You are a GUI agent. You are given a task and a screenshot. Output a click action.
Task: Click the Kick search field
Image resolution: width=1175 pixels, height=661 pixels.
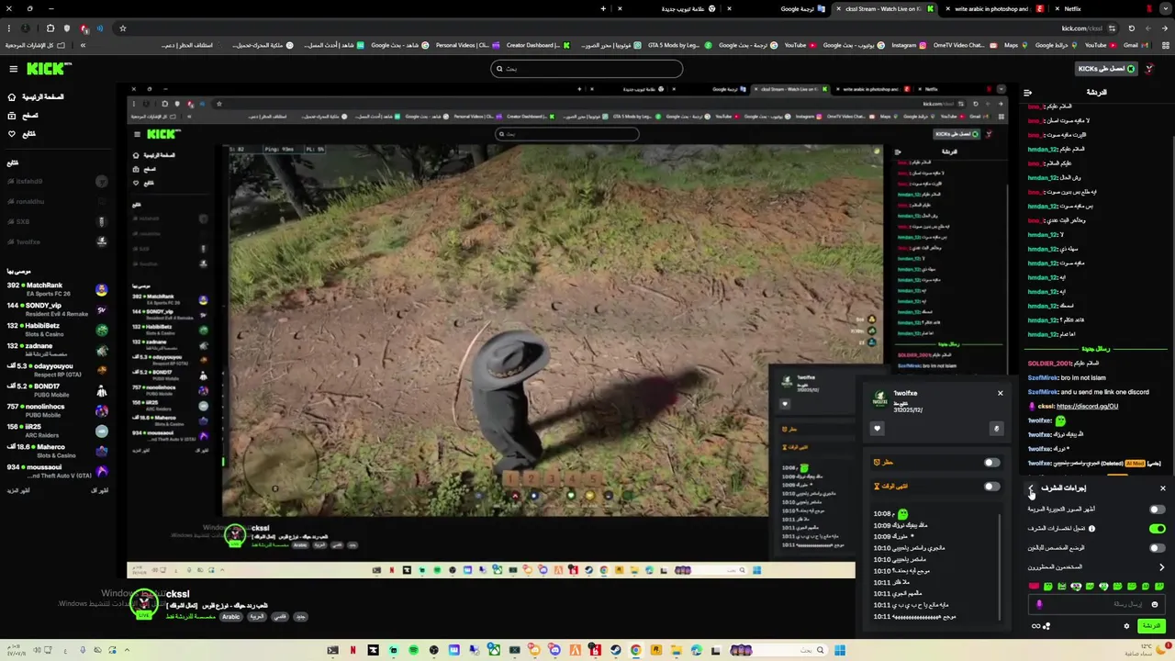tap(587, 69)
